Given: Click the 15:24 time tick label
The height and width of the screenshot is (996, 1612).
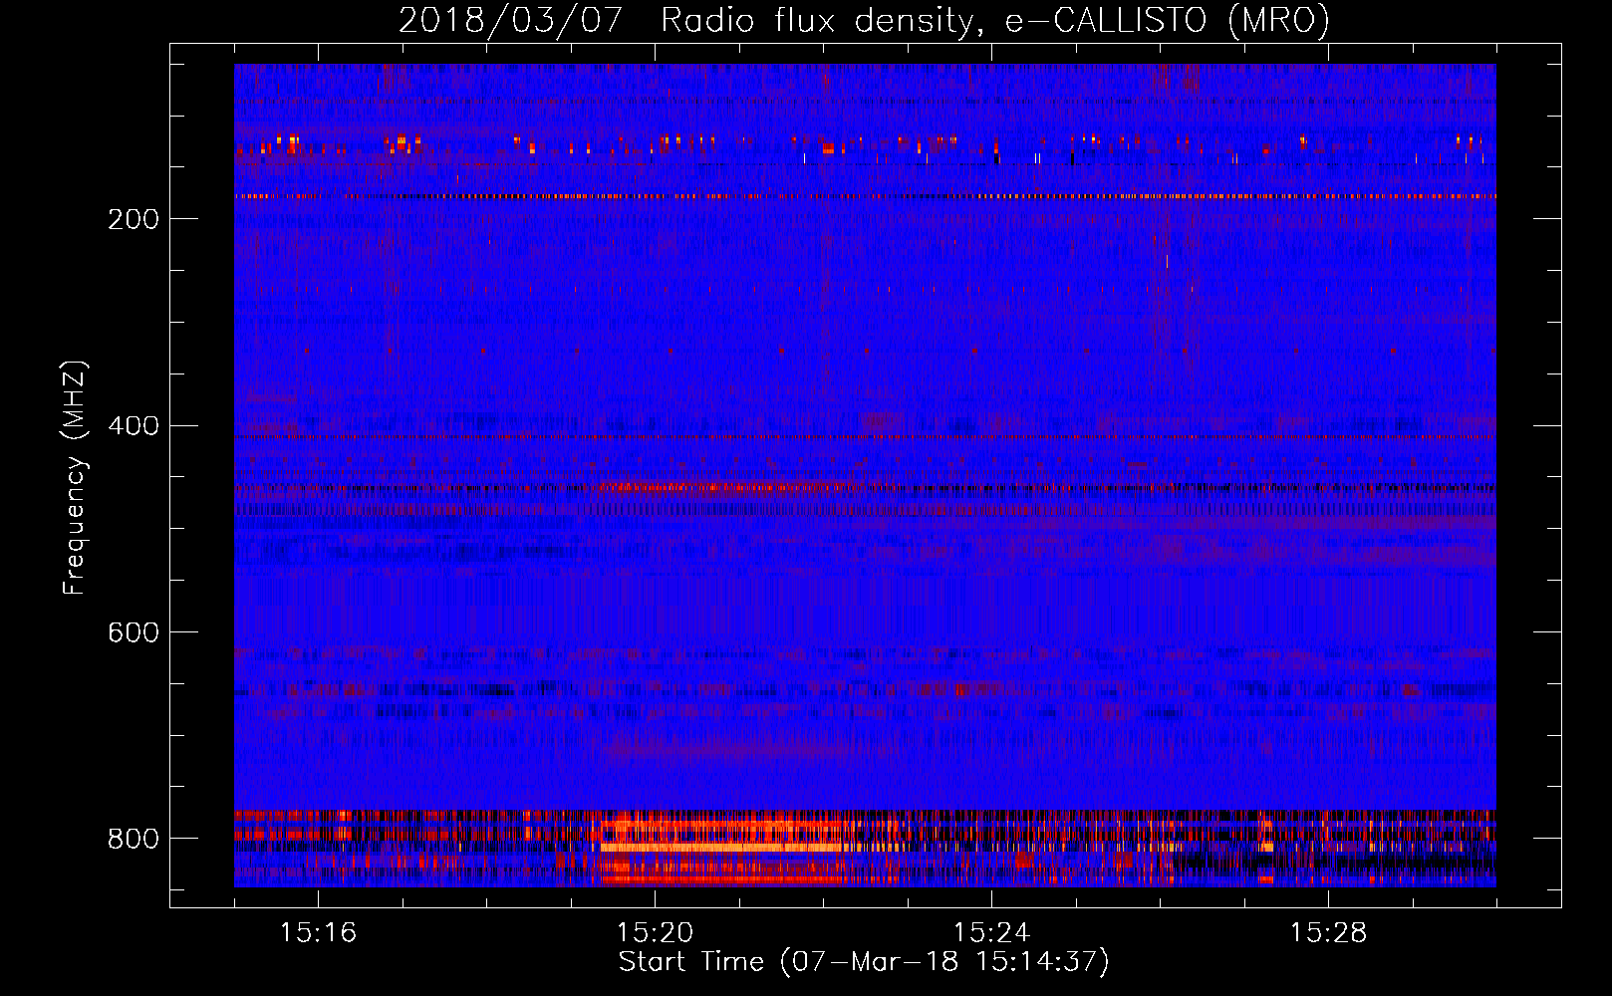Looking at the screenshot, I should (x=991, y=933).
